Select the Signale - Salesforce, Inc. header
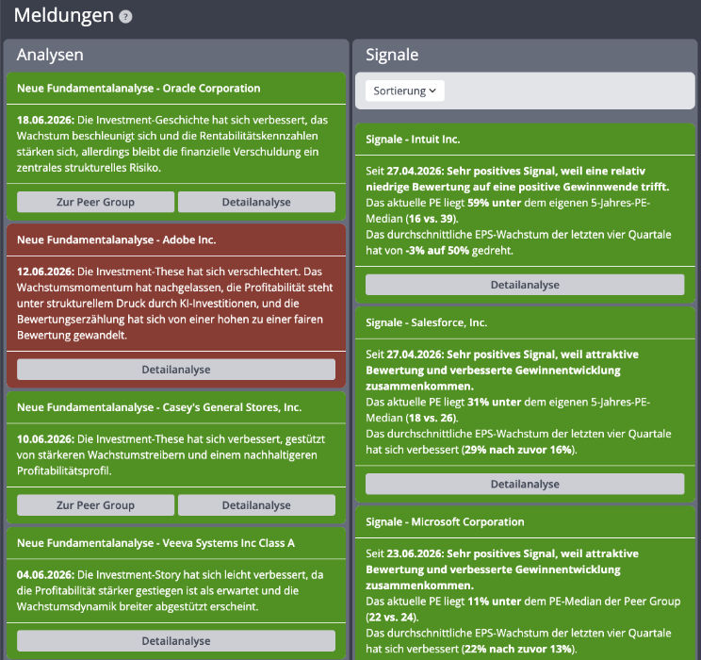The image size is (701, 660). click(x=525, y=322)
